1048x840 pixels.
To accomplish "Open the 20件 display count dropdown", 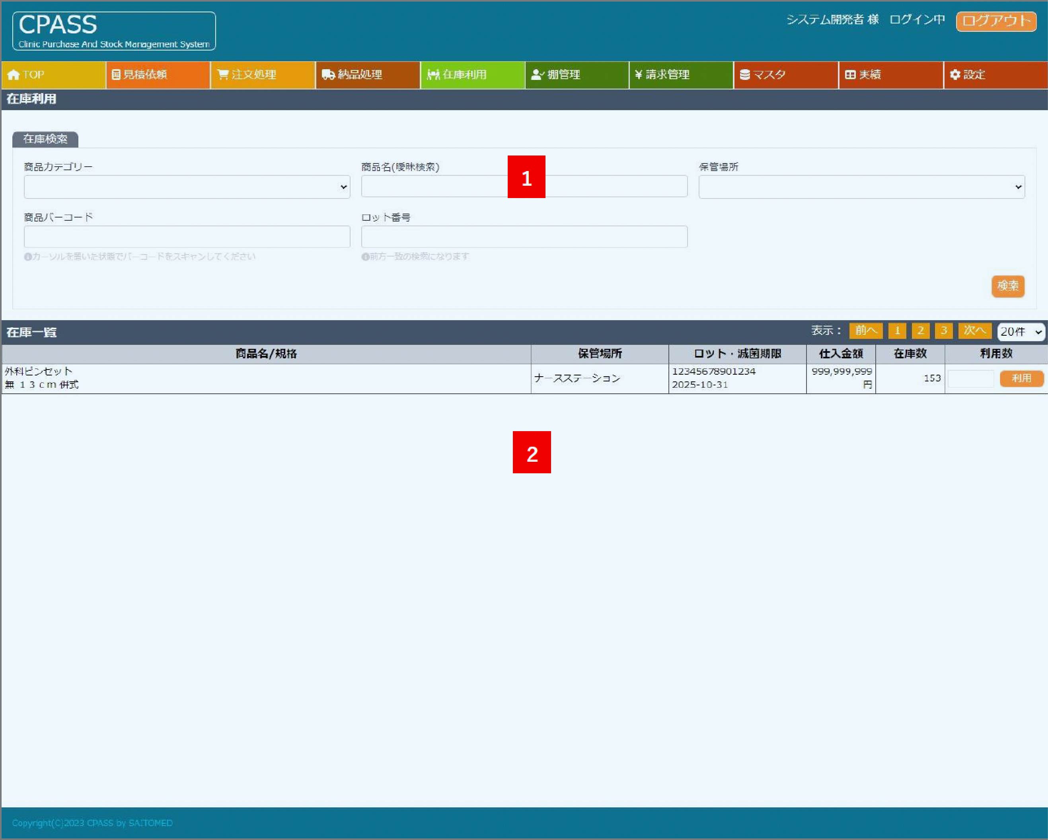I will point(1021,332).
